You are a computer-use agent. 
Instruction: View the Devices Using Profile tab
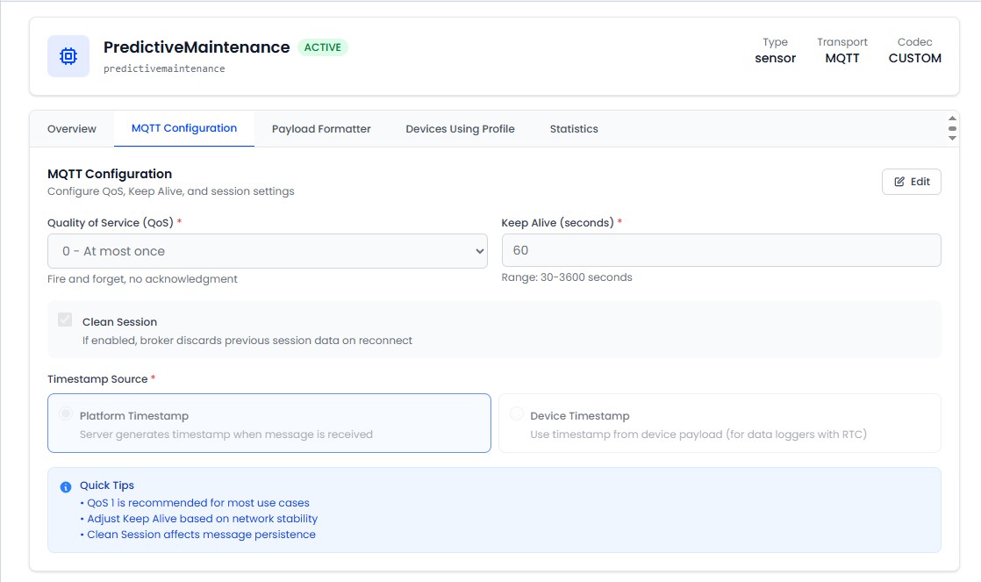[x=460, y=128]
